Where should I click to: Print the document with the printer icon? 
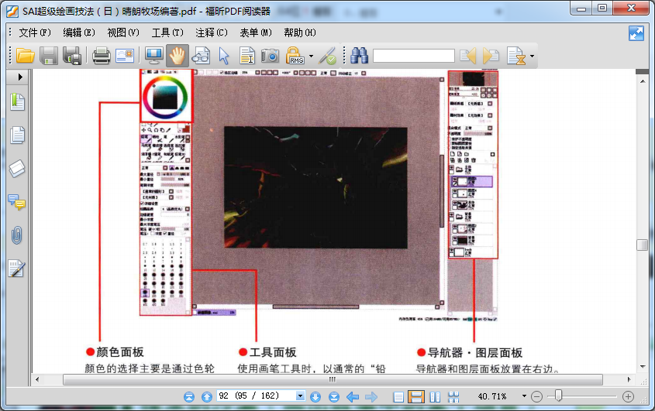click(x=101, y=56)
